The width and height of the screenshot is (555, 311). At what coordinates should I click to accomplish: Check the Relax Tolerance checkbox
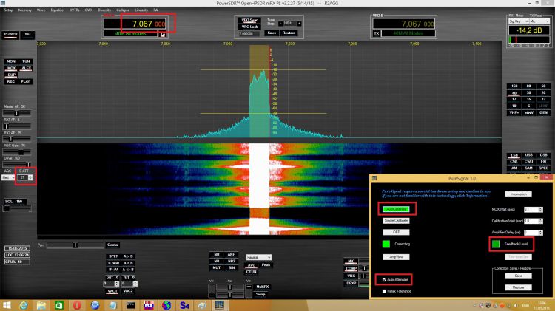coord(384,291)
